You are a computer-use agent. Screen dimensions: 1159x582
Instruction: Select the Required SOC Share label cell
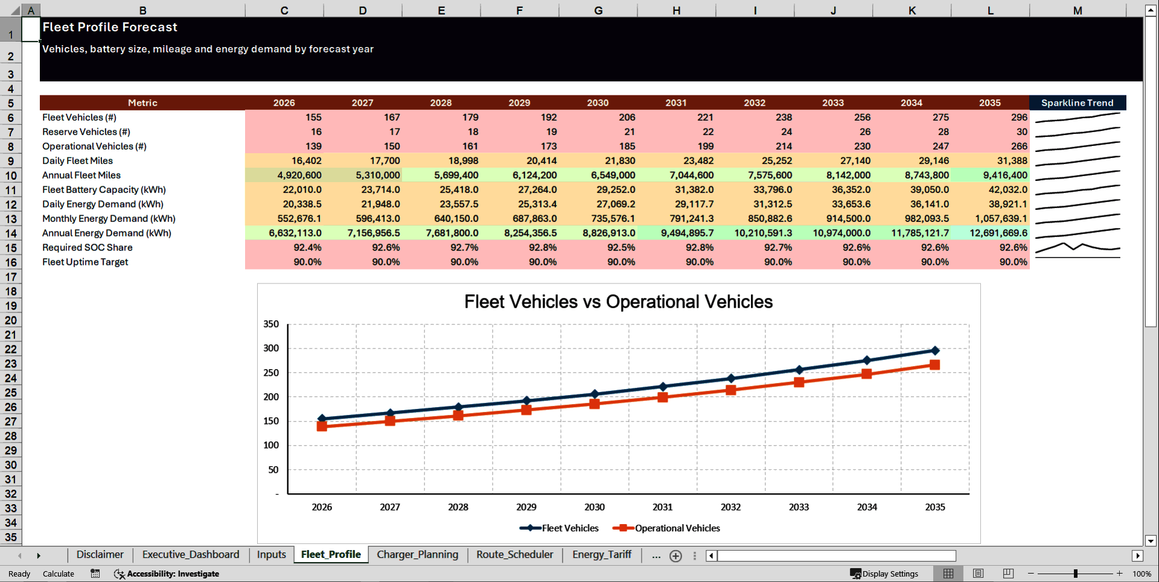[142, 248]
